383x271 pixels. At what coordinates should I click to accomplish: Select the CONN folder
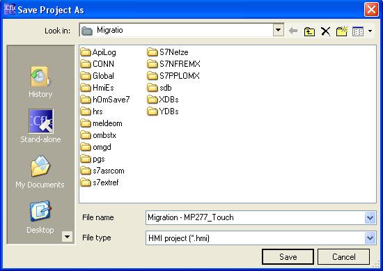[97, 64]
